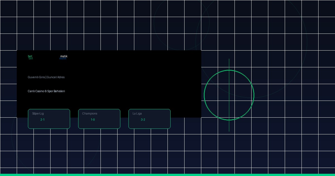Select the "Guvenli Giris | Guncel Adres" line

pyautogui.click(x=46, y=77)
